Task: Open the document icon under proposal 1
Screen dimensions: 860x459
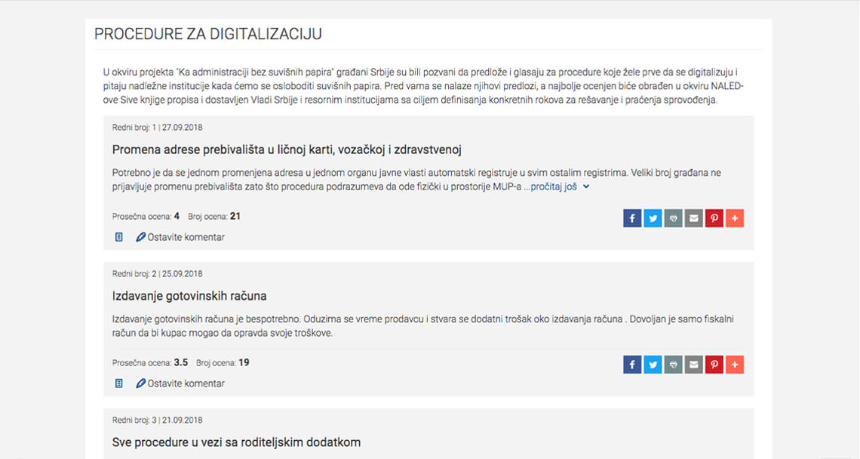Action: tap(118, 237)
